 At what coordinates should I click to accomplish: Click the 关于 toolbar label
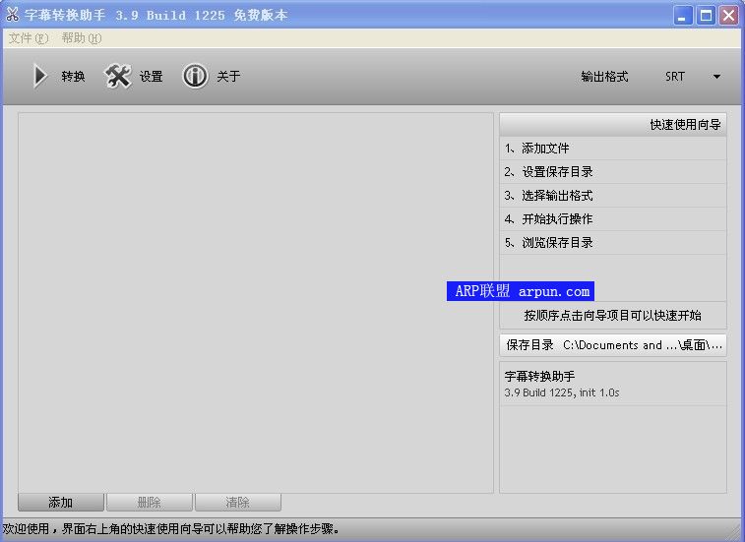[x=228, y=76]
